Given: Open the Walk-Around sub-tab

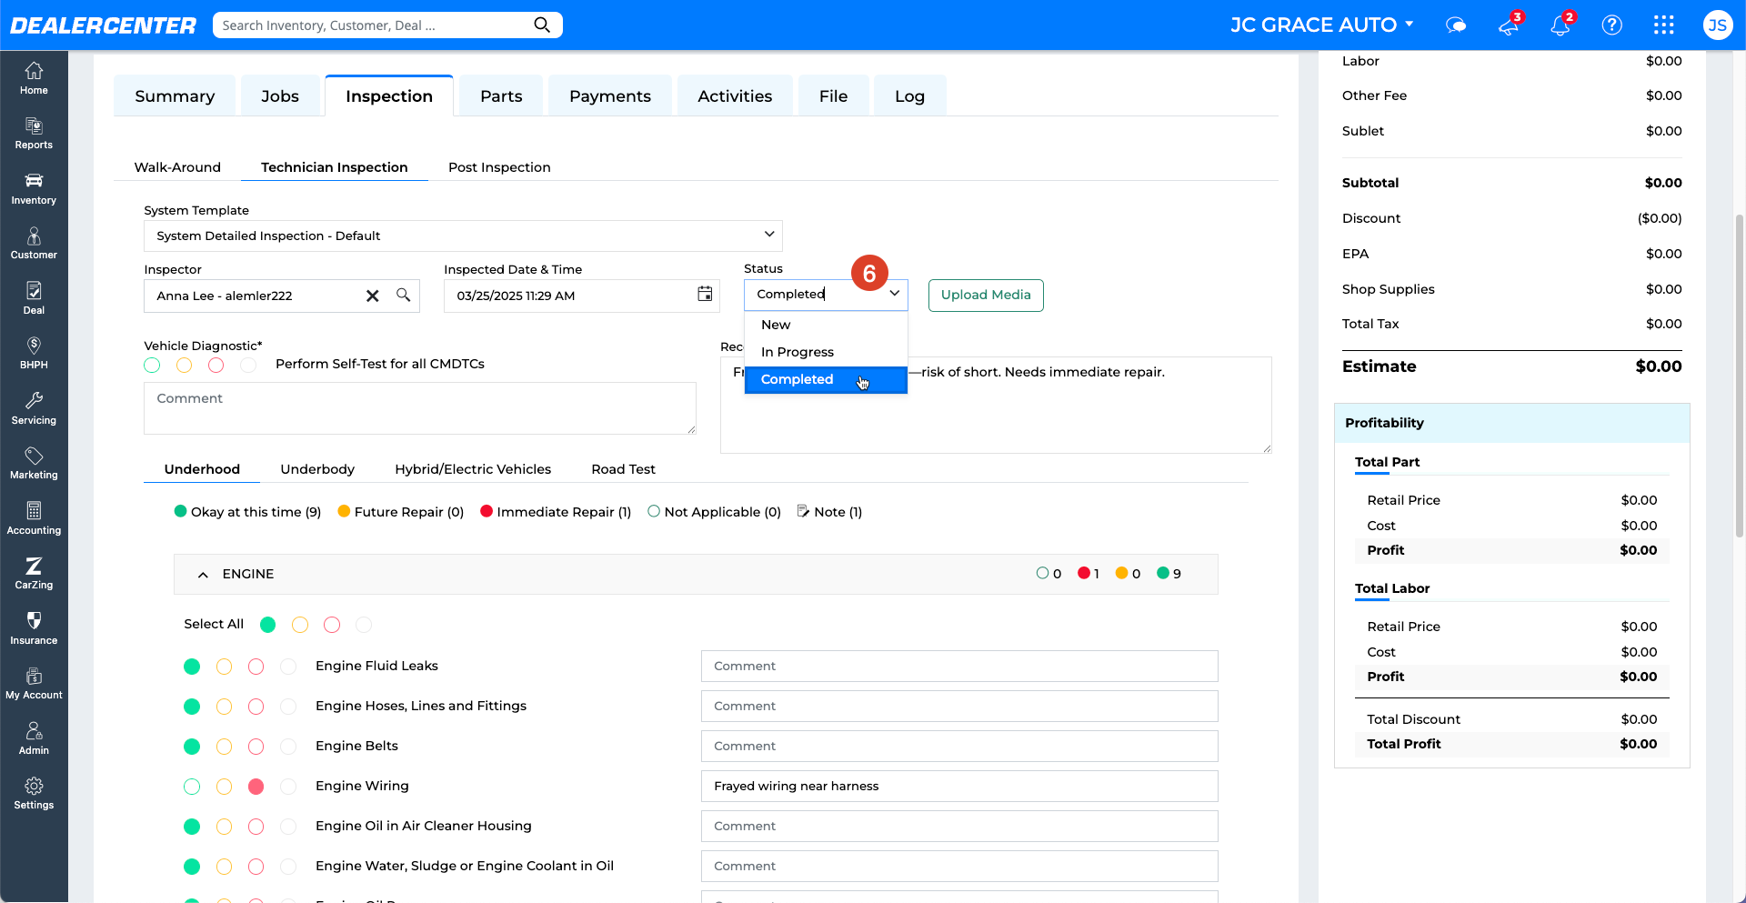Looking at the screenshot, I should pyautogui.click(x=177, y=167).
